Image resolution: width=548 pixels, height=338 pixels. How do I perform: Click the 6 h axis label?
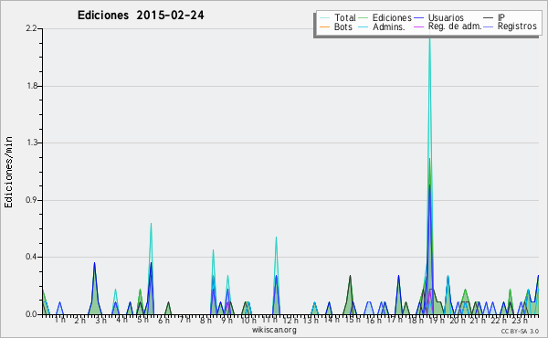163,321
